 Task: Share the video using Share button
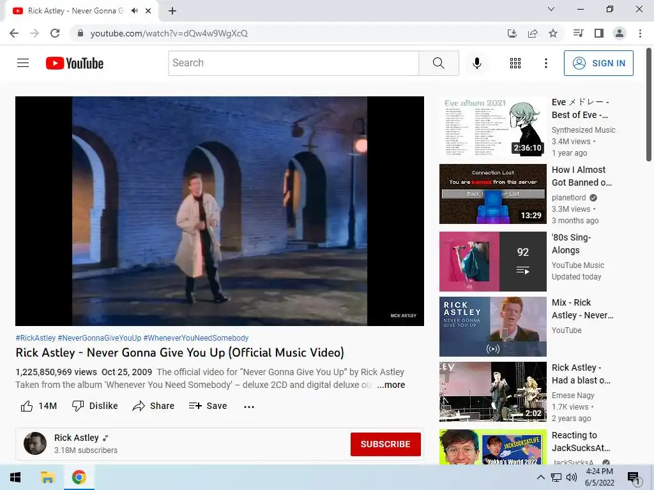153,406
